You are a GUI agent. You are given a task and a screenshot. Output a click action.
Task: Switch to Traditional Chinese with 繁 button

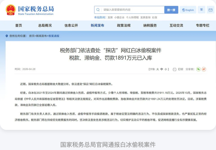click(202, 10)
